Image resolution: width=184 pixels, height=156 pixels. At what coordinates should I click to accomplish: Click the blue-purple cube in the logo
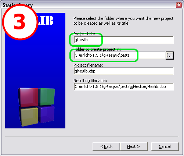click(x=46, y=114)
